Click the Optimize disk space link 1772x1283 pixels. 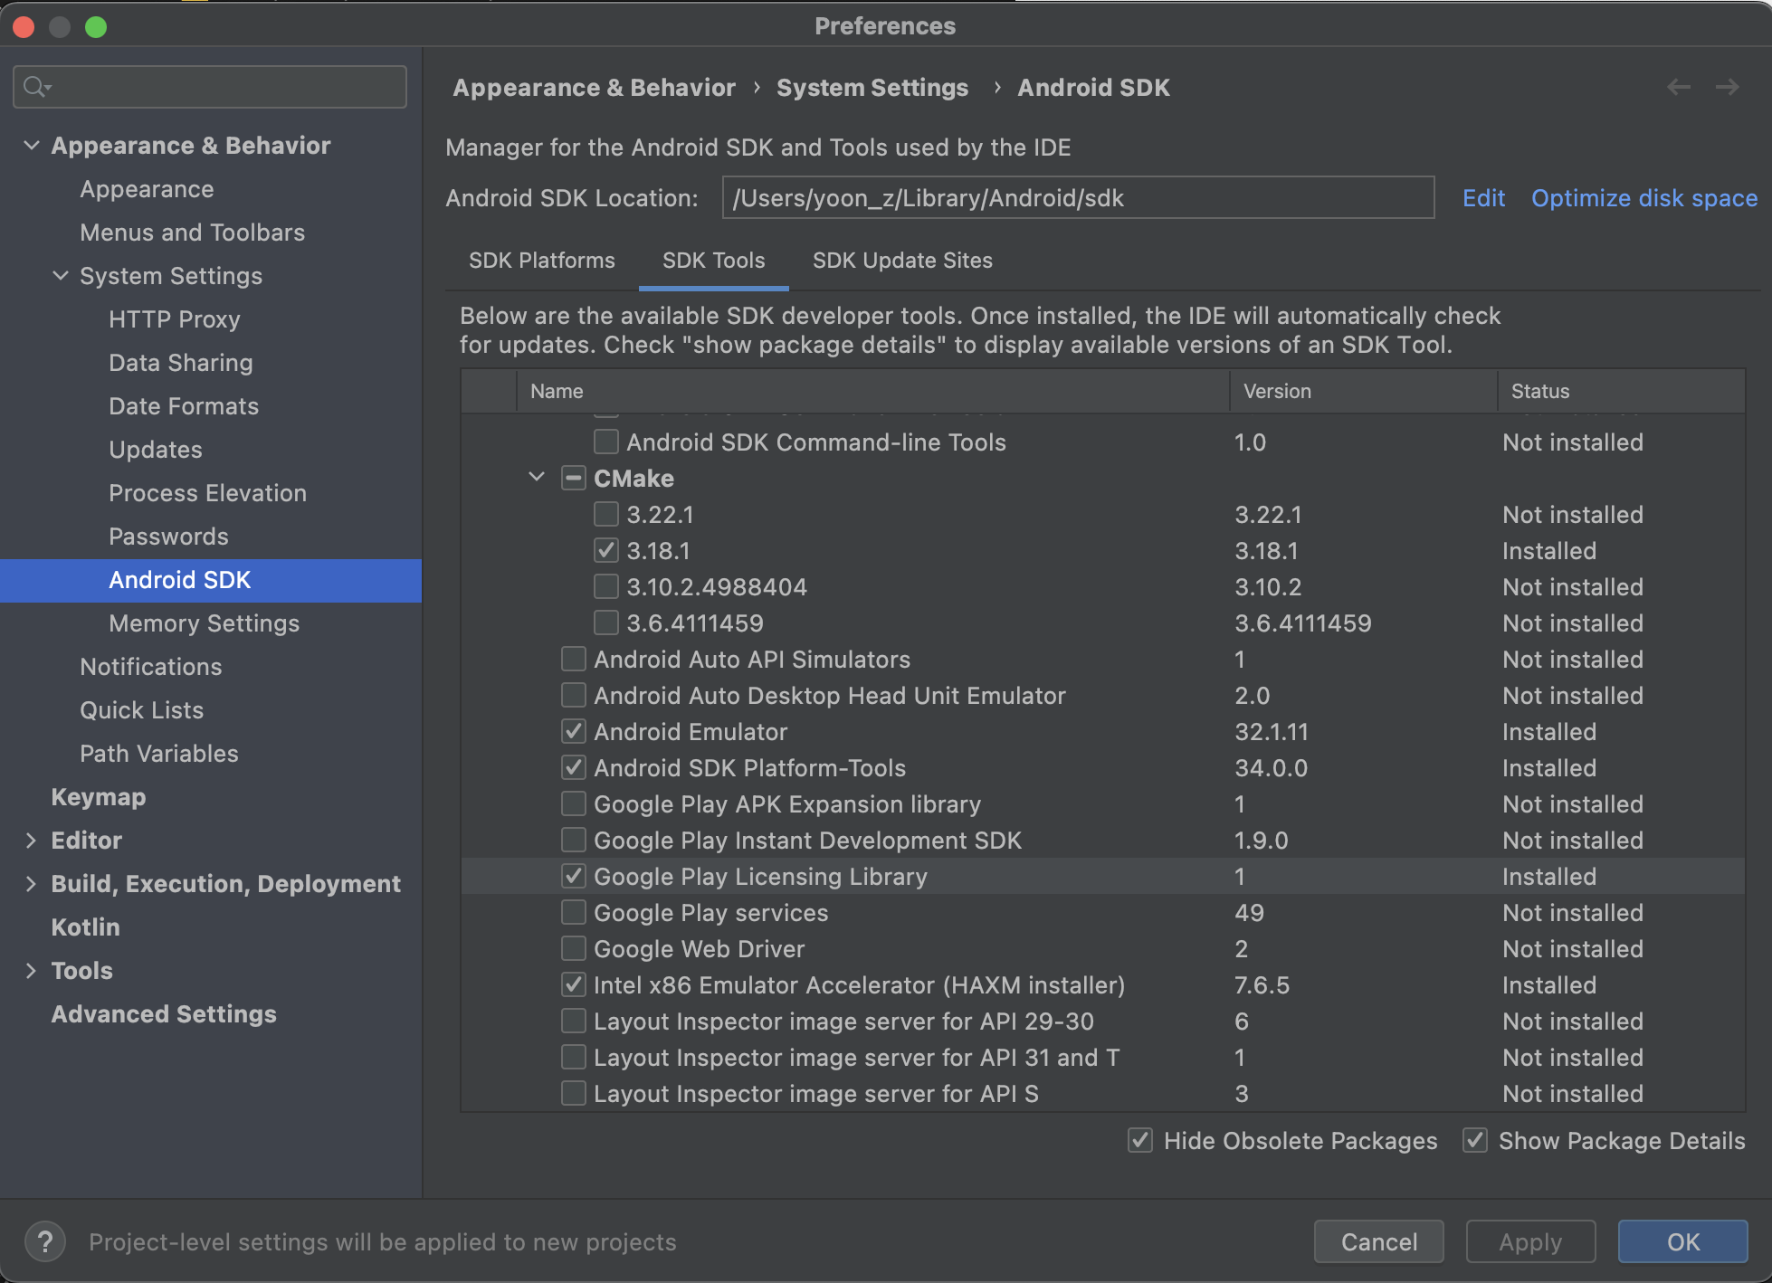(x=1643, y=198)
